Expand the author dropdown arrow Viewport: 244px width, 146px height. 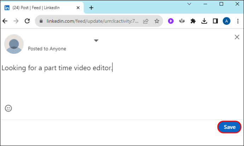[x=96, y=40]
